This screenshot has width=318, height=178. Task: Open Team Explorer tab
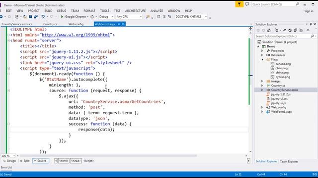(289, 162)
